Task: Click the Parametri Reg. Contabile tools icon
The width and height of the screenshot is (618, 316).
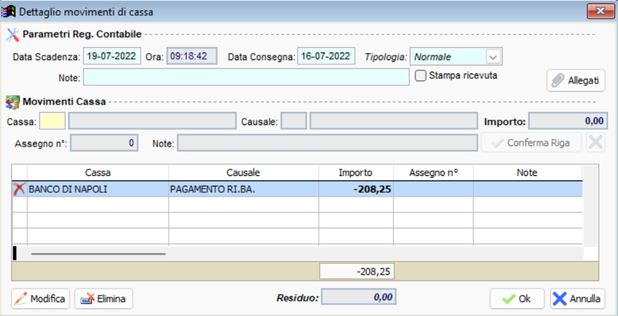Action: click(x=12, y=34)
